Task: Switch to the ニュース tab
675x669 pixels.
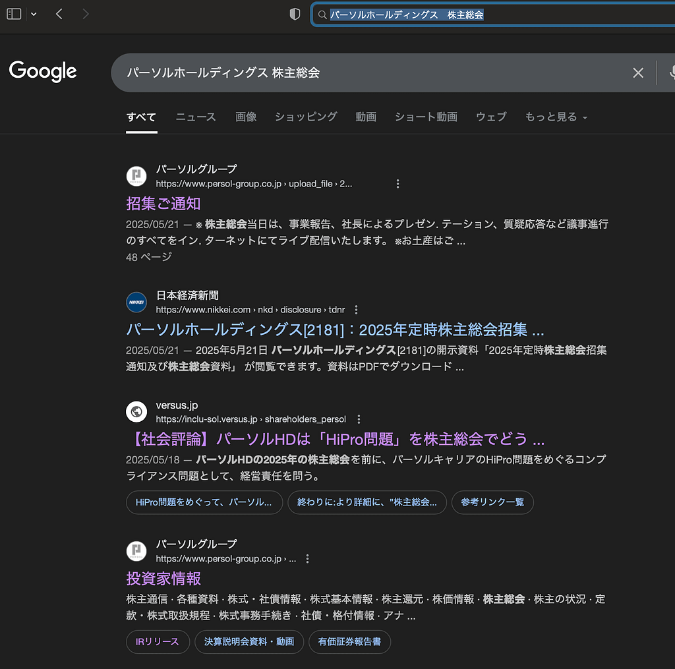Action: click(x=196, y=117)
